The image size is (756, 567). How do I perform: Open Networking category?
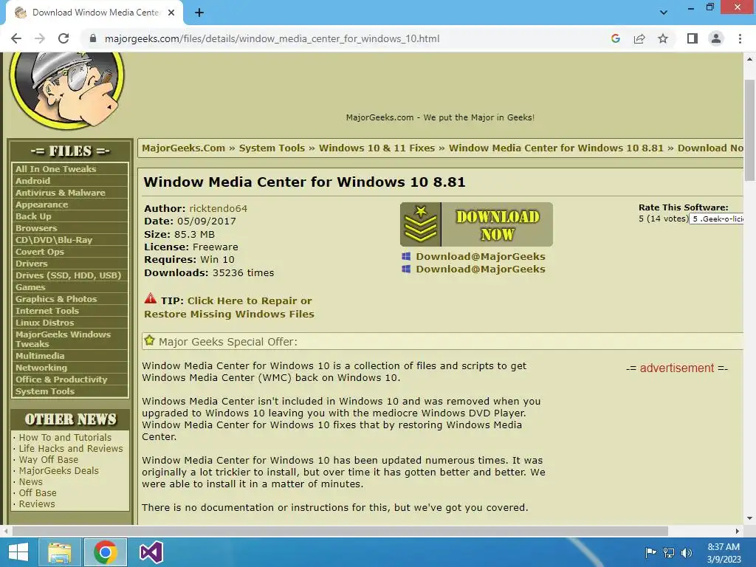click(41, 368)
